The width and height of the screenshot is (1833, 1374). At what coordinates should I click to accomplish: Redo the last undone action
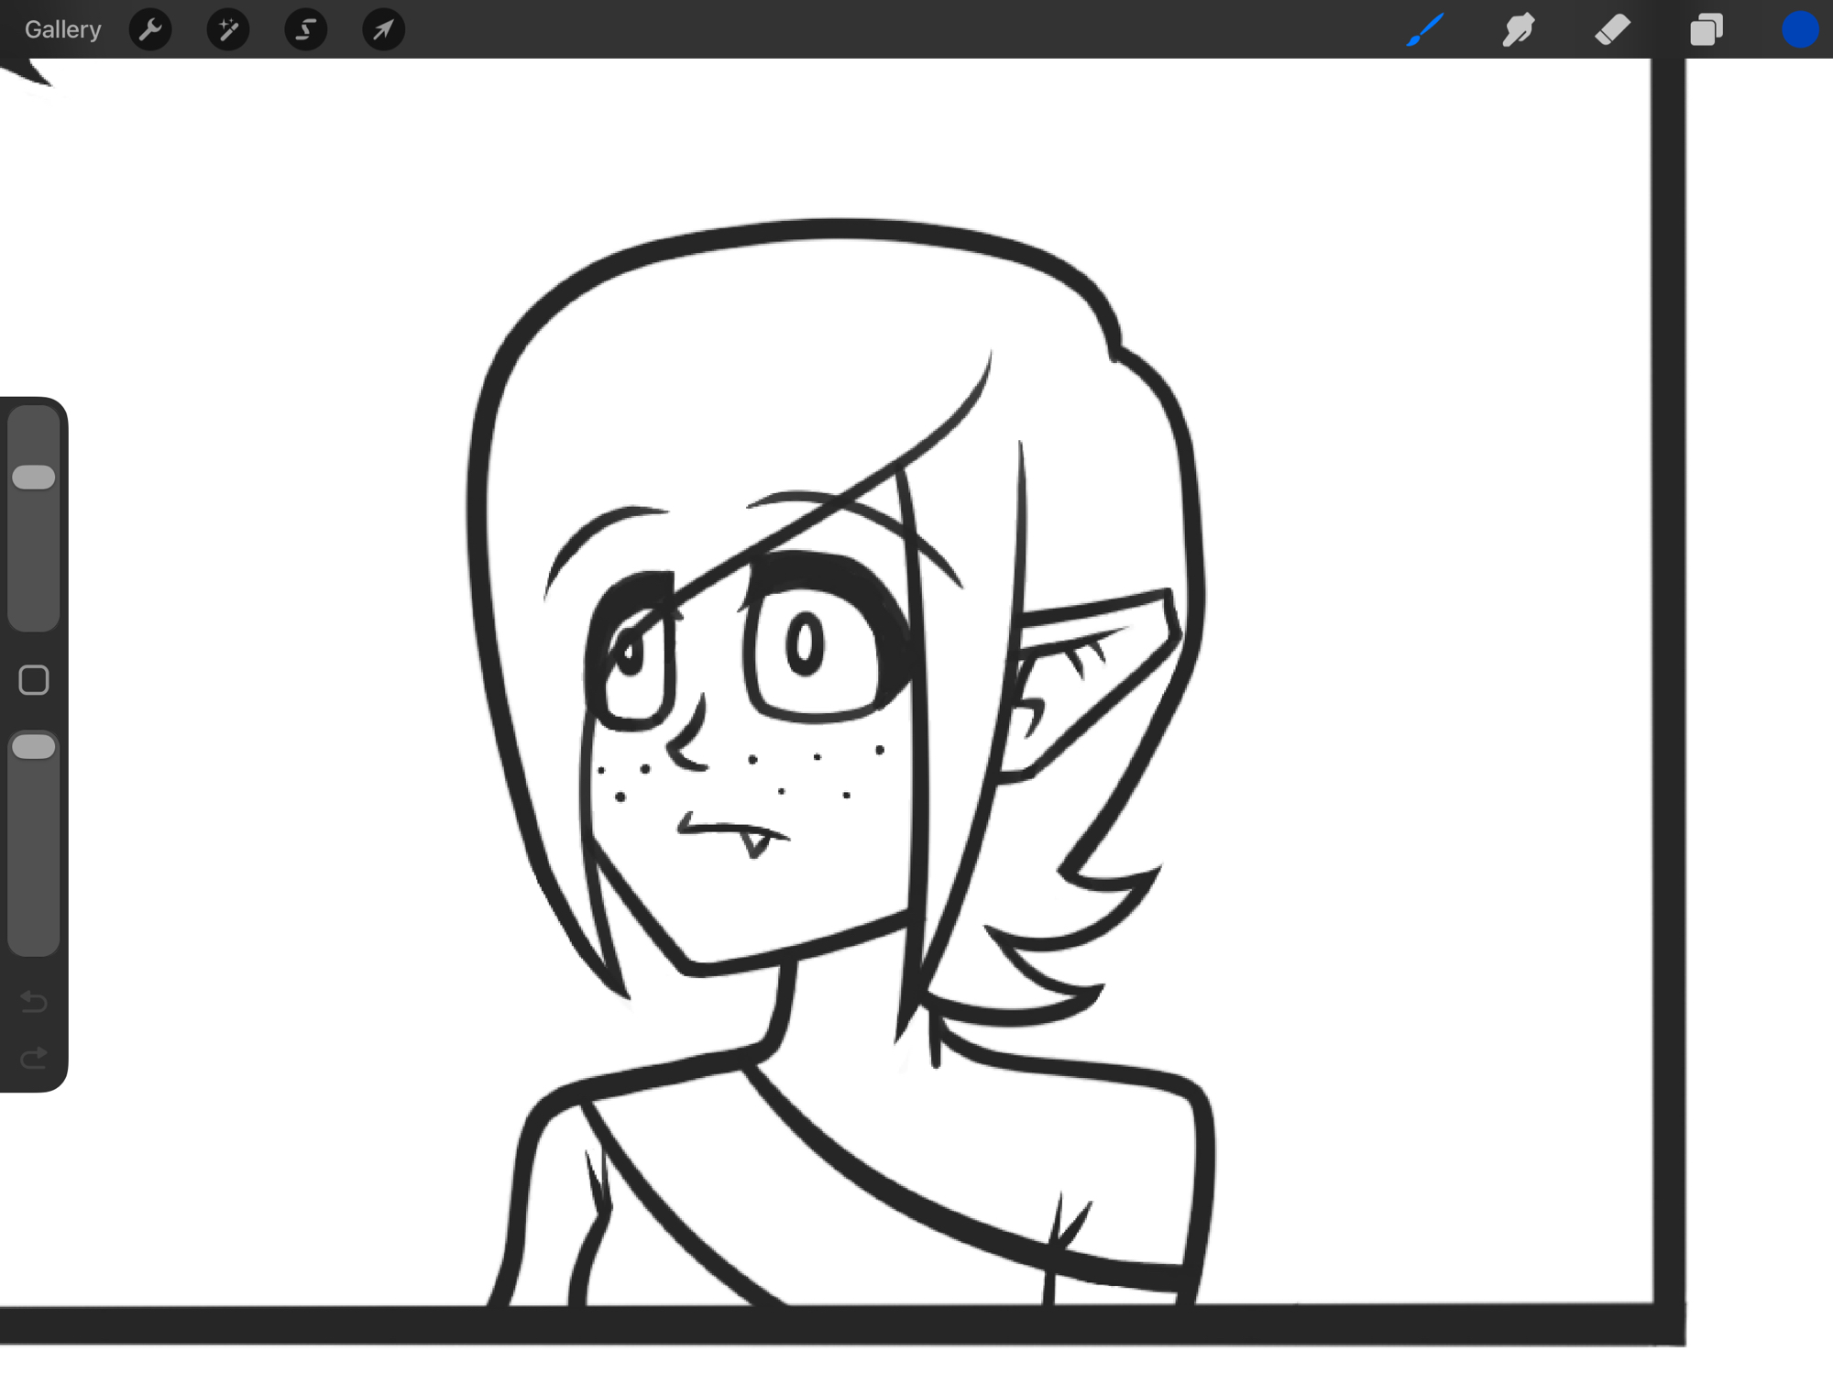point(34,1059)
